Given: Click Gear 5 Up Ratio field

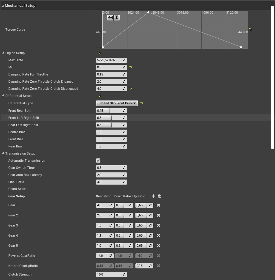Looking at the screenshot, I should point(144,246).
